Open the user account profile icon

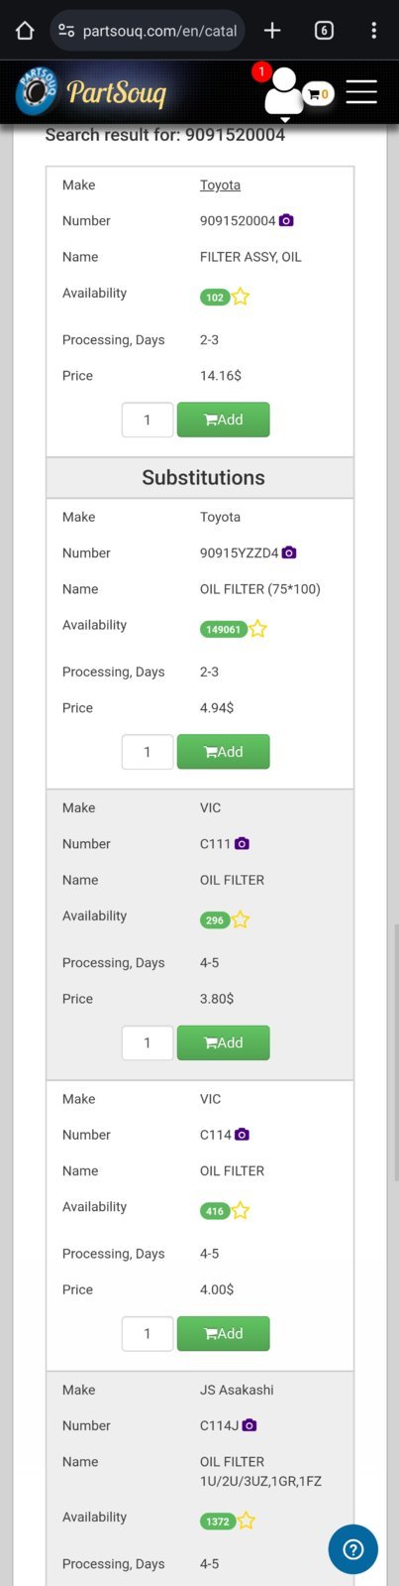[284, 91]
